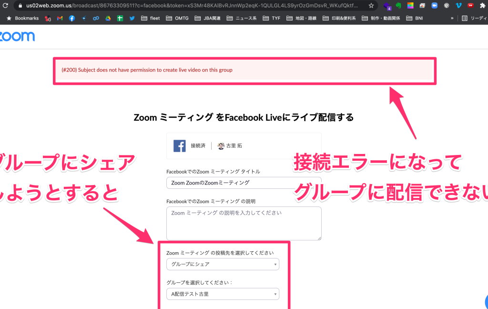Click the meeting description text area
The image size is (488, 309).
(244, 223)
